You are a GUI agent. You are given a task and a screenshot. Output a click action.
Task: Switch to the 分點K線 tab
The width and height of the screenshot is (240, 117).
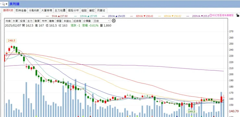point(34,11)
